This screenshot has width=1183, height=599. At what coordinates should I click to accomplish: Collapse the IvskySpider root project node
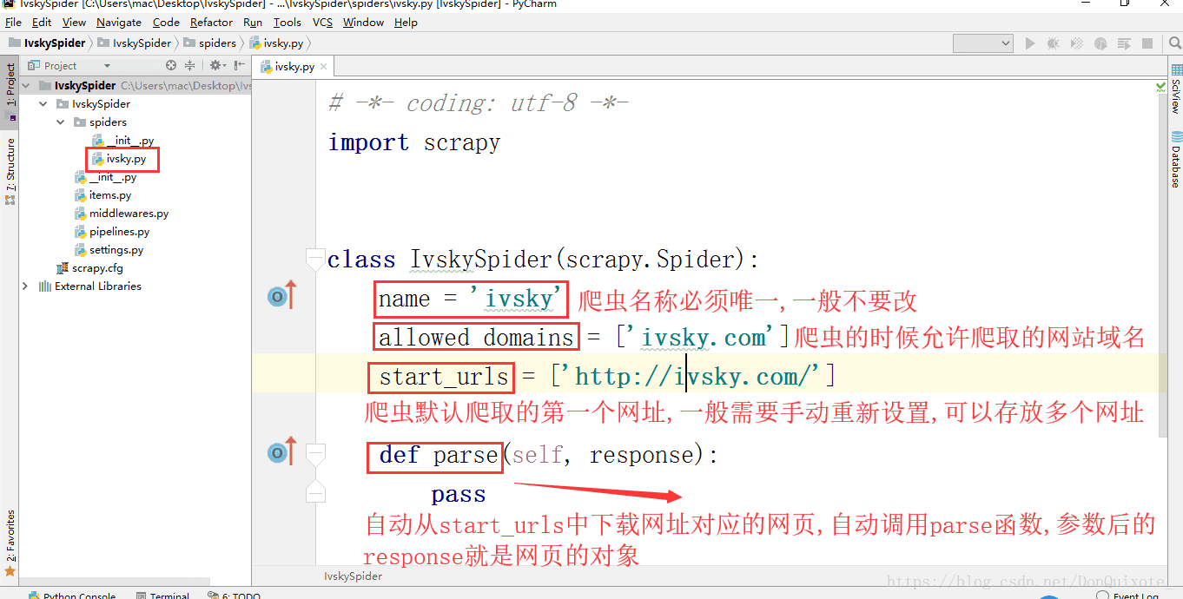(x=26, y=85)
